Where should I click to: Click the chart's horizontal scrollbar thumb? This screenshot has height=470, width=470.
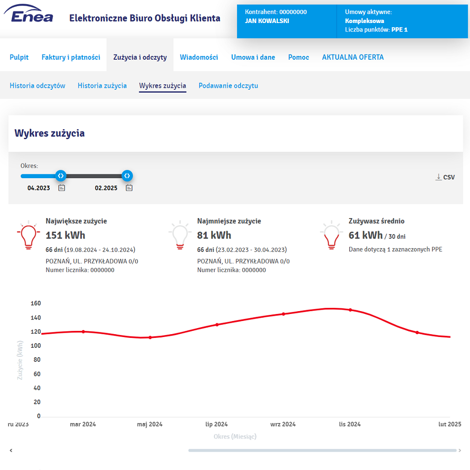tap(322, 450)
